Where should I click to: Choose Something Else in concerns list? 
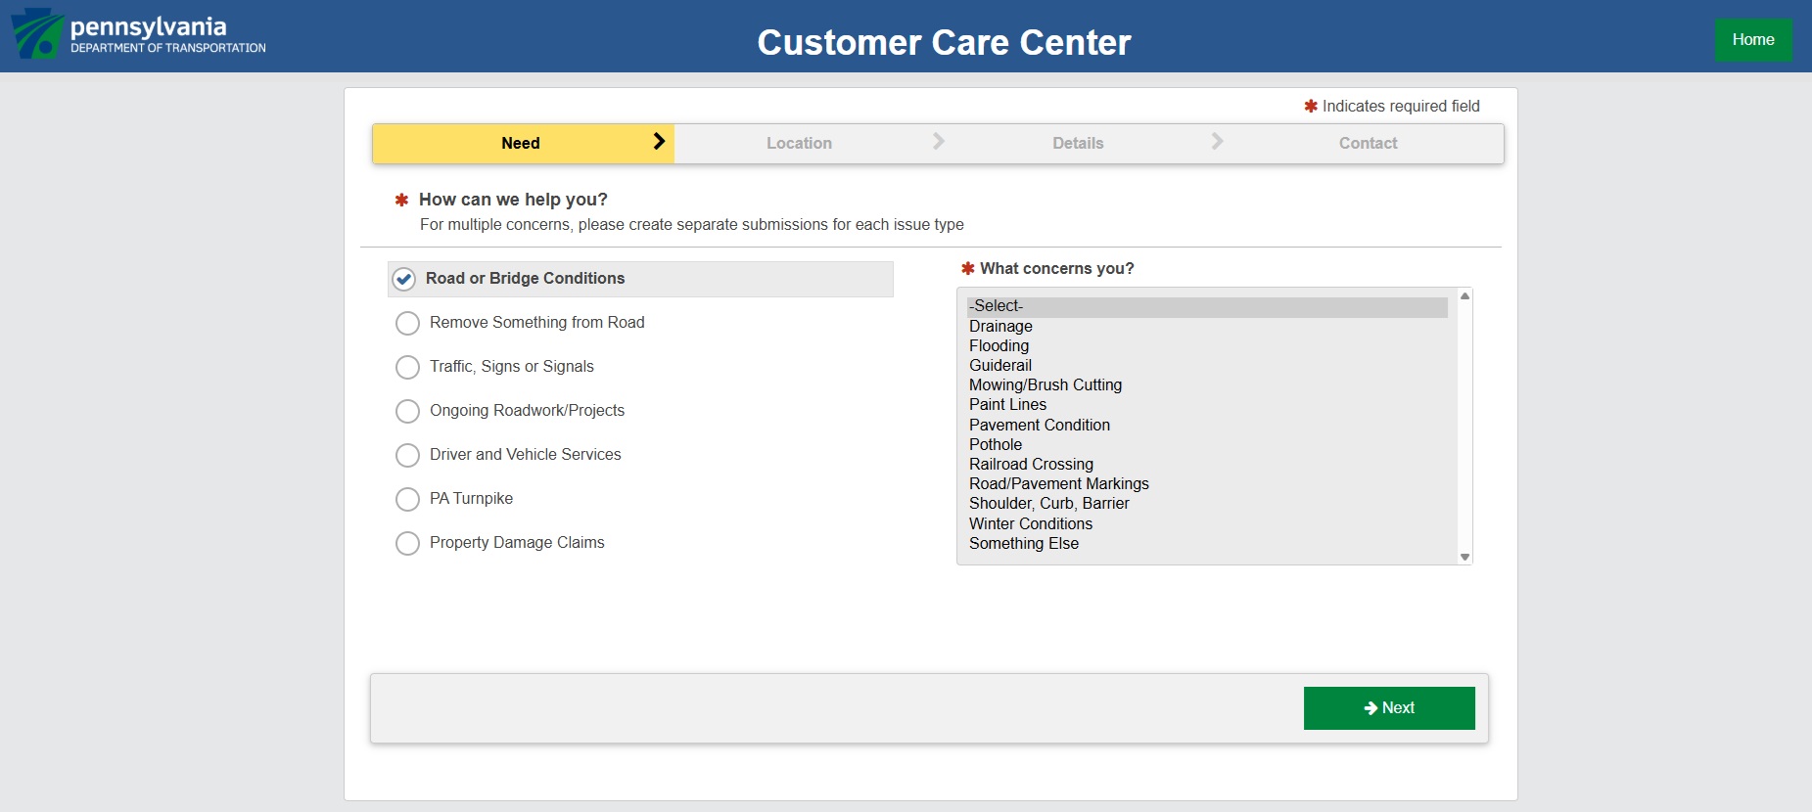1023,543
